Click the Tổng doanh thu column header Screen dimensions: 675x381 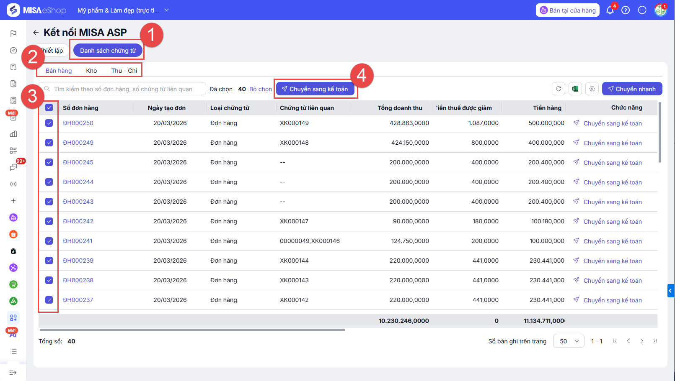[x=400, y=108]
